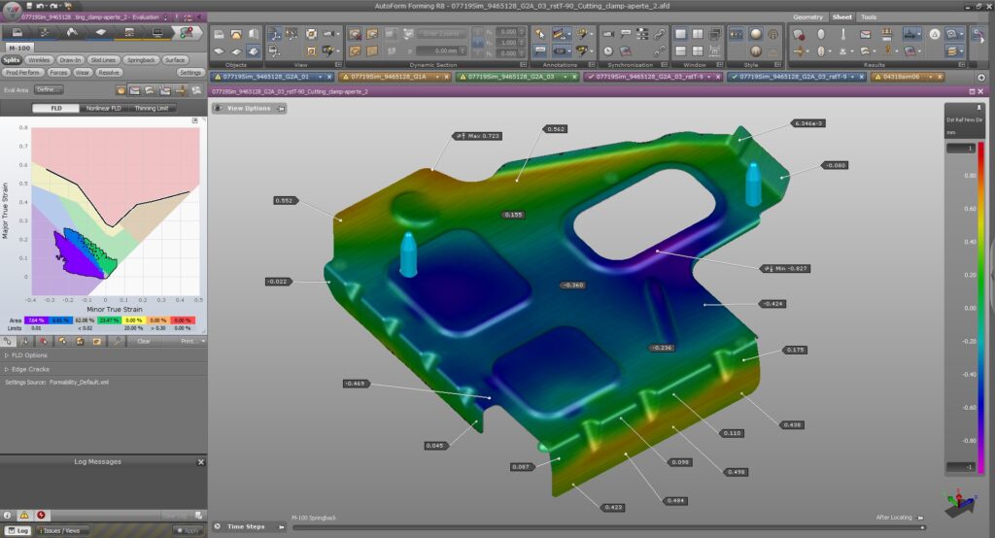Click the chain link icon in Synchronization
This screenshot has height=538, width=995.
tap(660, 34)
